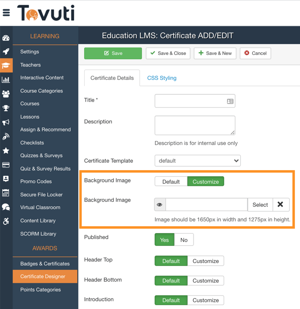Preview background image with eye icon
The width and height of the screenshot is (300, 309).
(160, 205)
